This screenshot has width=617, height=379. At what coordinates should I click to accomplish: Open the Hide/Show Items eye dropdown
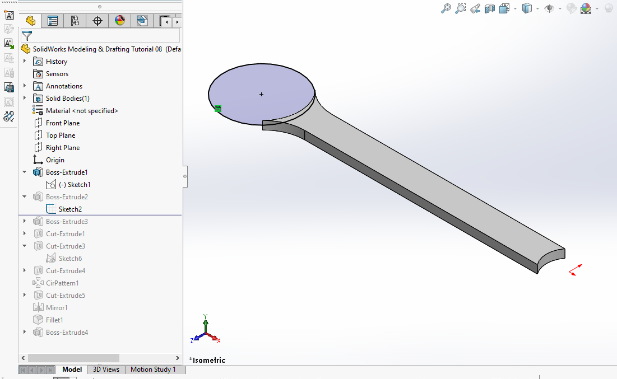tap(559, 8)
